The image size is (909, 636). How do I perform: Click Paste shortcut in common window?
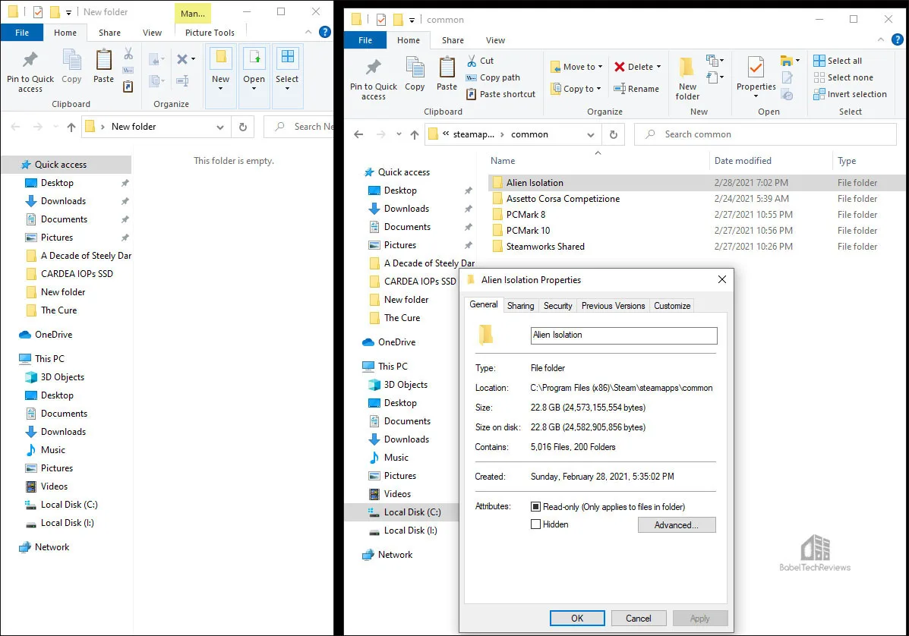point(501,94)
